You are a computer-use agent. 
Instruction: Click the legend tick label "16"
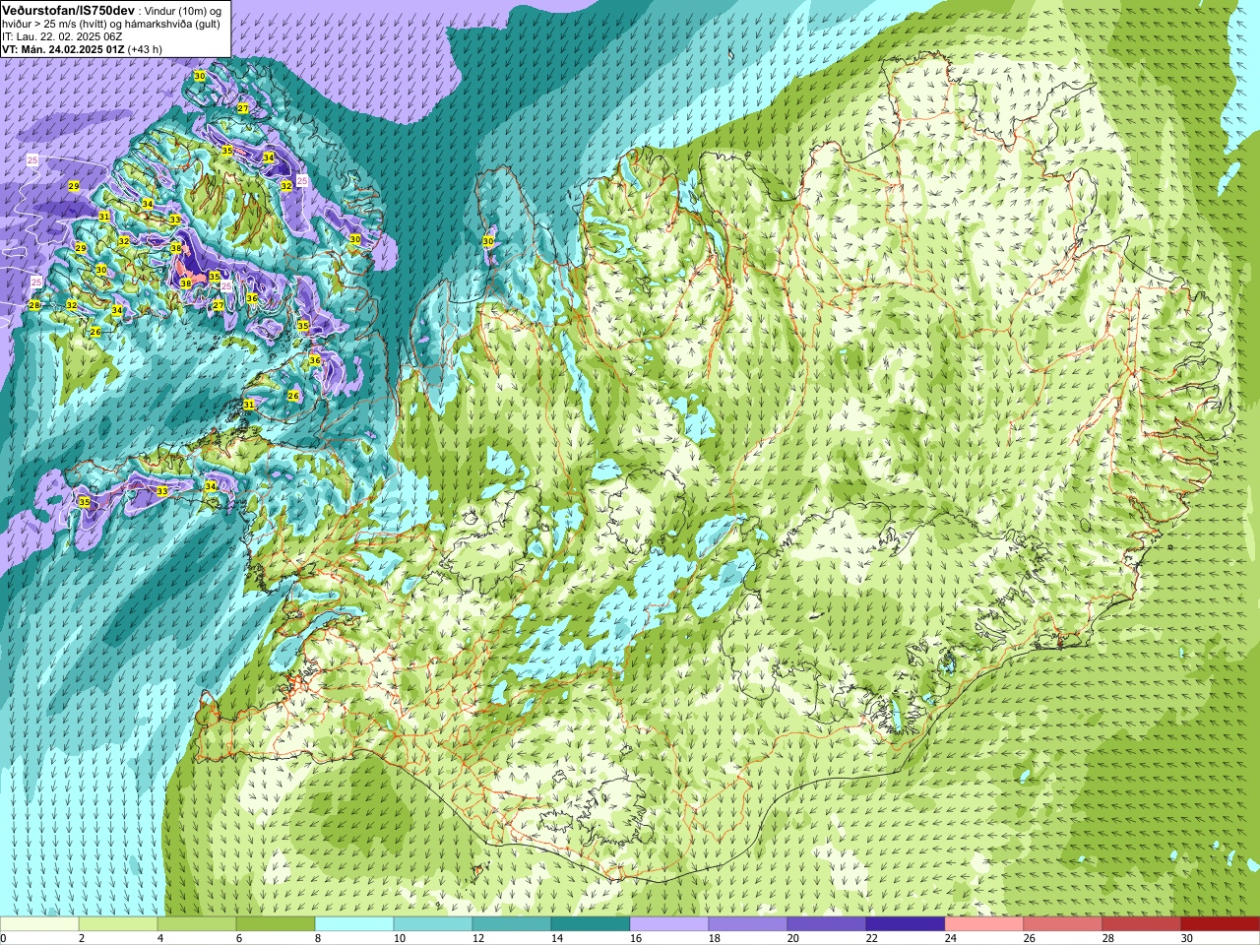click(x=636, y=938)
